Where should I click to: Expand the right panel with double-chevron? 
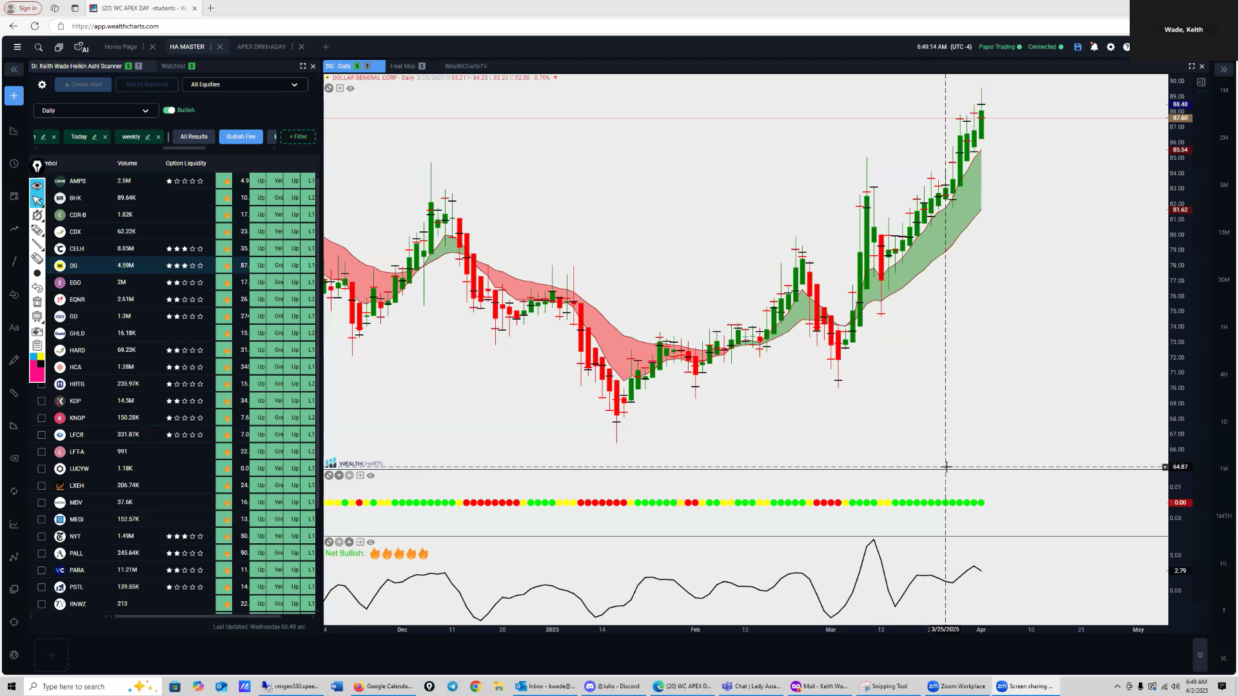pyautogui.click(x=1223, y=69)
